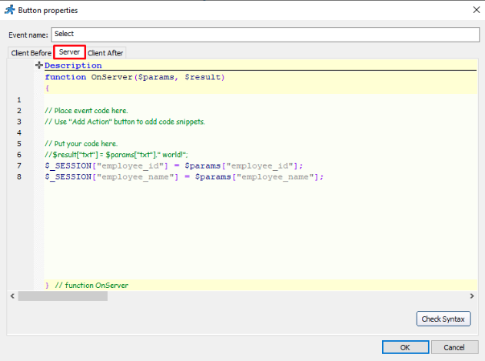Place cursor in the employee_id session line

click(174, 165)
